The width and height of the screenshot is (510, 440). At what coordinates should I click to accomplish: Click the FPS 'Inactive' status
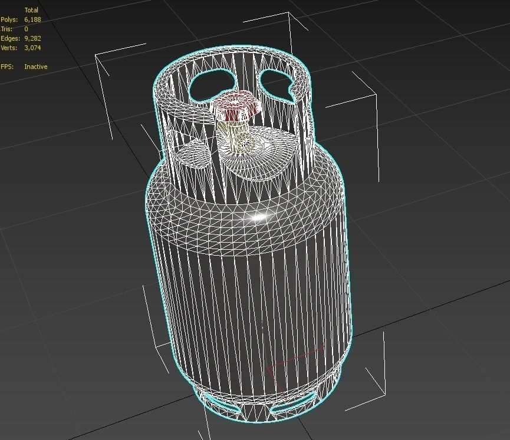(36, 67)
